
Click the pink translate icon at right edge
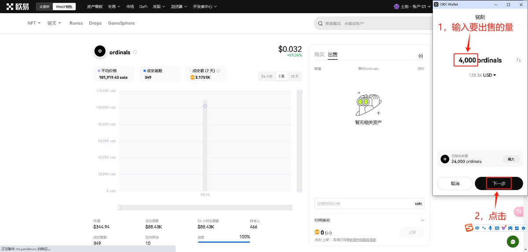521,212
